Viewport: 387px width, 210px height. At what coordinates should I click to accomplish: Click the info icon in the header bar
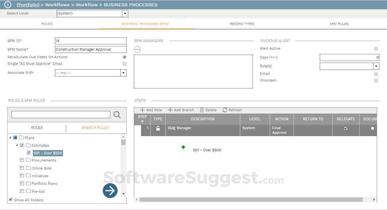(x=7, y=5)
